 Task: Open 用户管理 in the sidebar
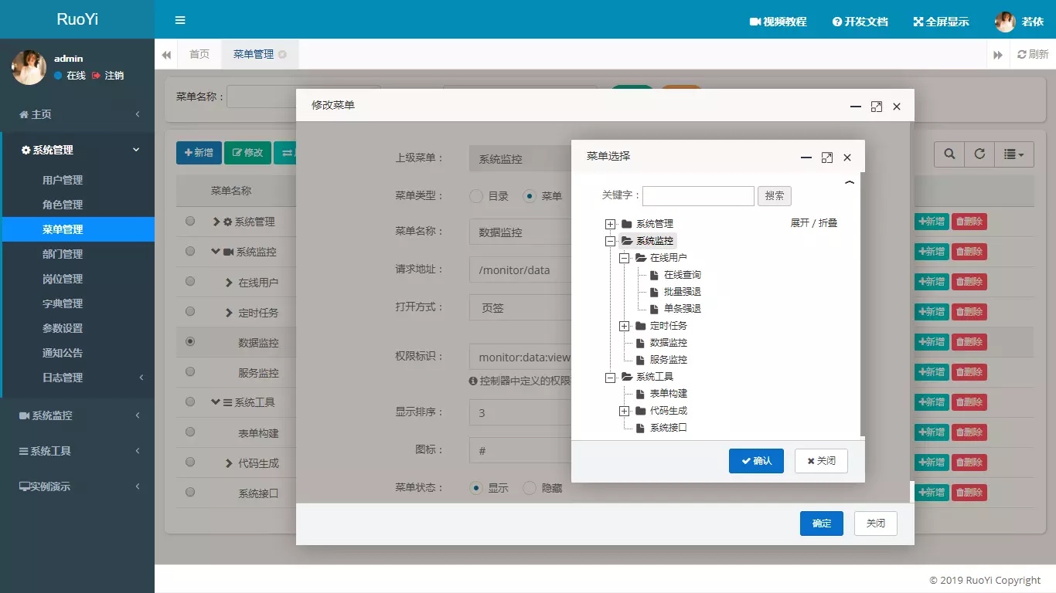tap(63, 180)
